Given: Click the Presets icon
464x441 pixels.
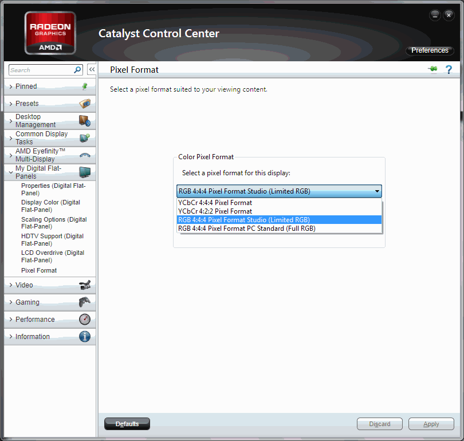Looking at the screenshot, I should [x=85, y=104].
